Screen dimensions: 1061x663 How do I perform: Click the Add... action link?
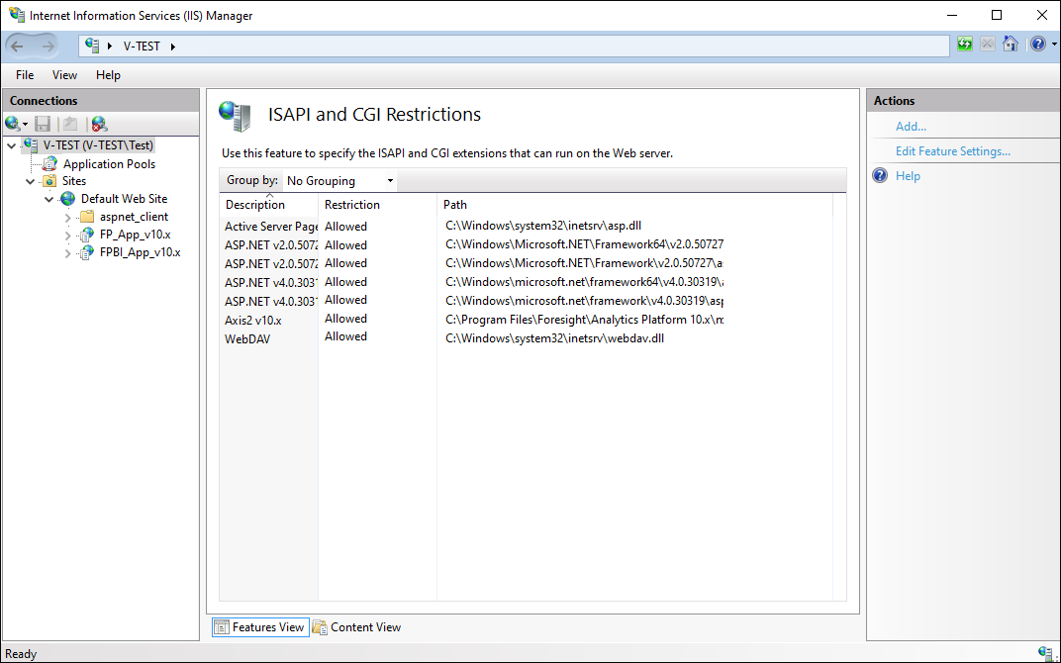911,127
